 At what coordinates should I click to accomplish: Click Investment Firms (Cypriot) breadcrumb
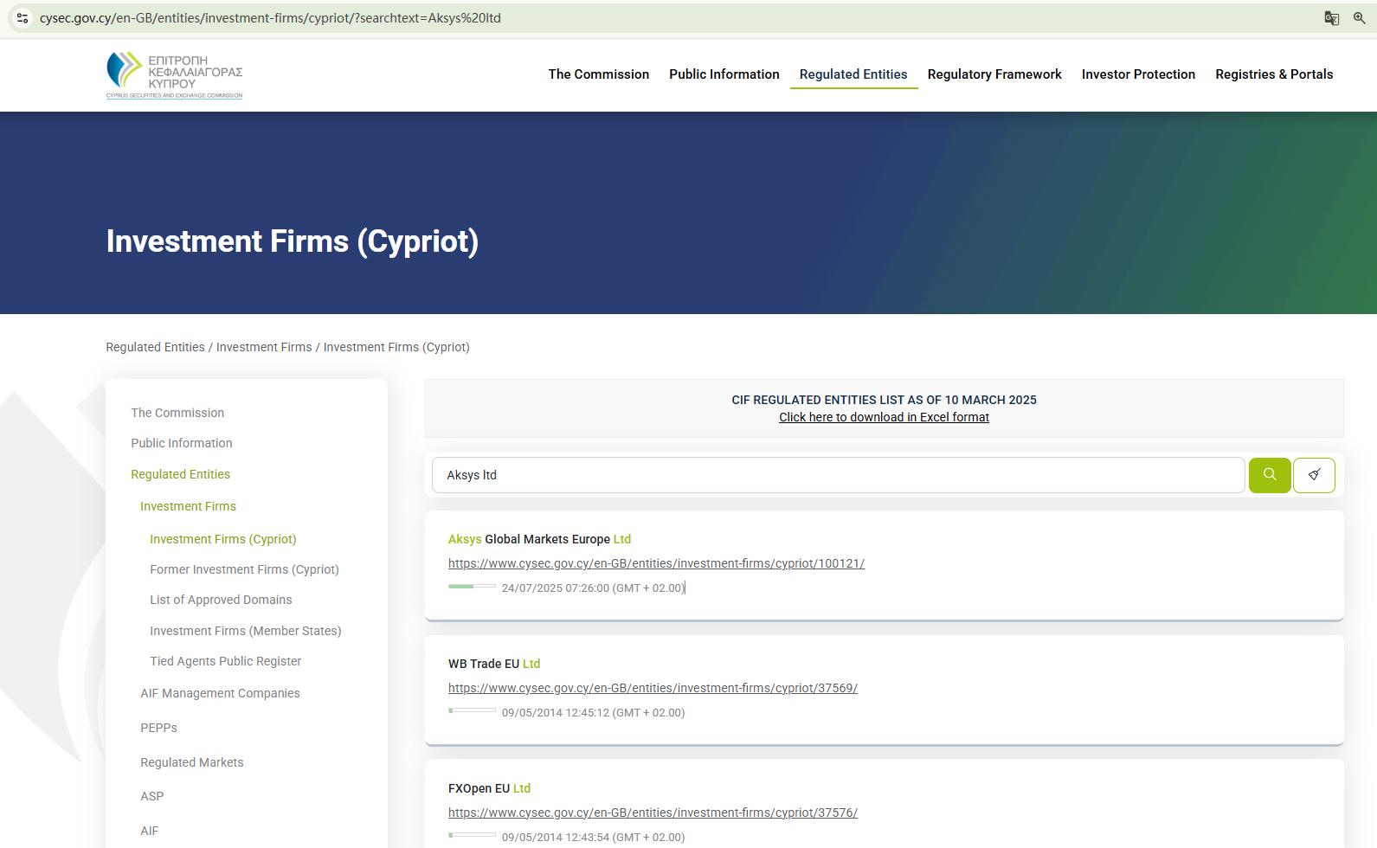(x=396, y=347)
